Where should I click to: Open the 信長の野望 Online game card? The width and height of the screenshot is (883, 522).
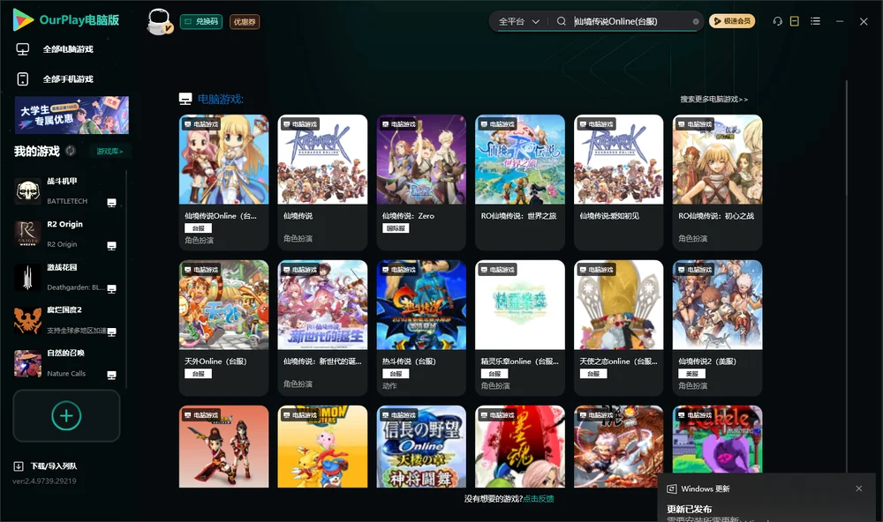pyautogui.click(x=421, y=447)
